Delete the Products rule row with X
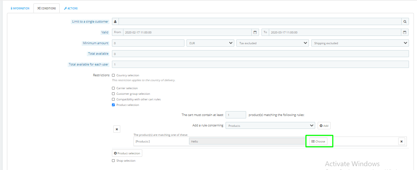417x170 pixels. coord(402,141)
